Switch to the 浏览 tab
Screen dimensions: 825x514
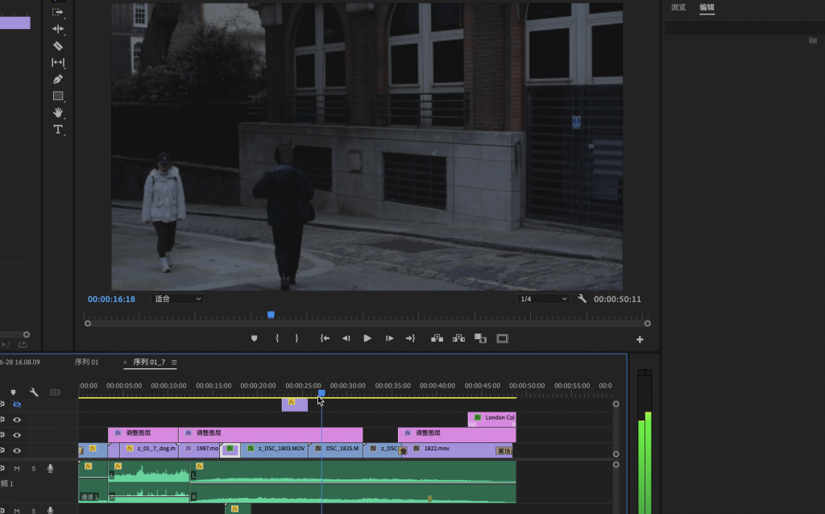678,7
